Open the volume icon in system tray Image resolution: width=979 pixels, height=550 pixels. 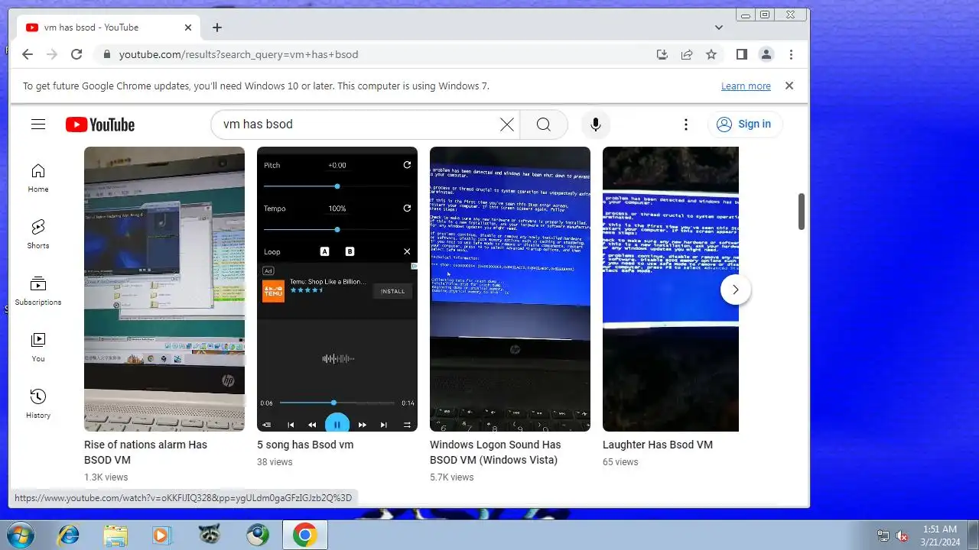(x=902, y=535)
